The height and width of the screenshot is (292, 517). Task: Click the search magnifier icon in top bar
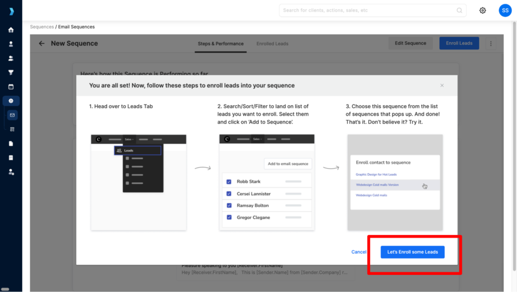point(459,10)
